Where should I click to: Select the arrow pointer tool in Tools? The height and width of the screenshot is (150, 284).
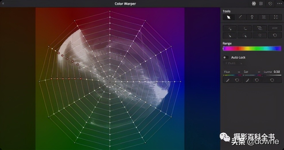pyautogui.click(x=229, y=17)
